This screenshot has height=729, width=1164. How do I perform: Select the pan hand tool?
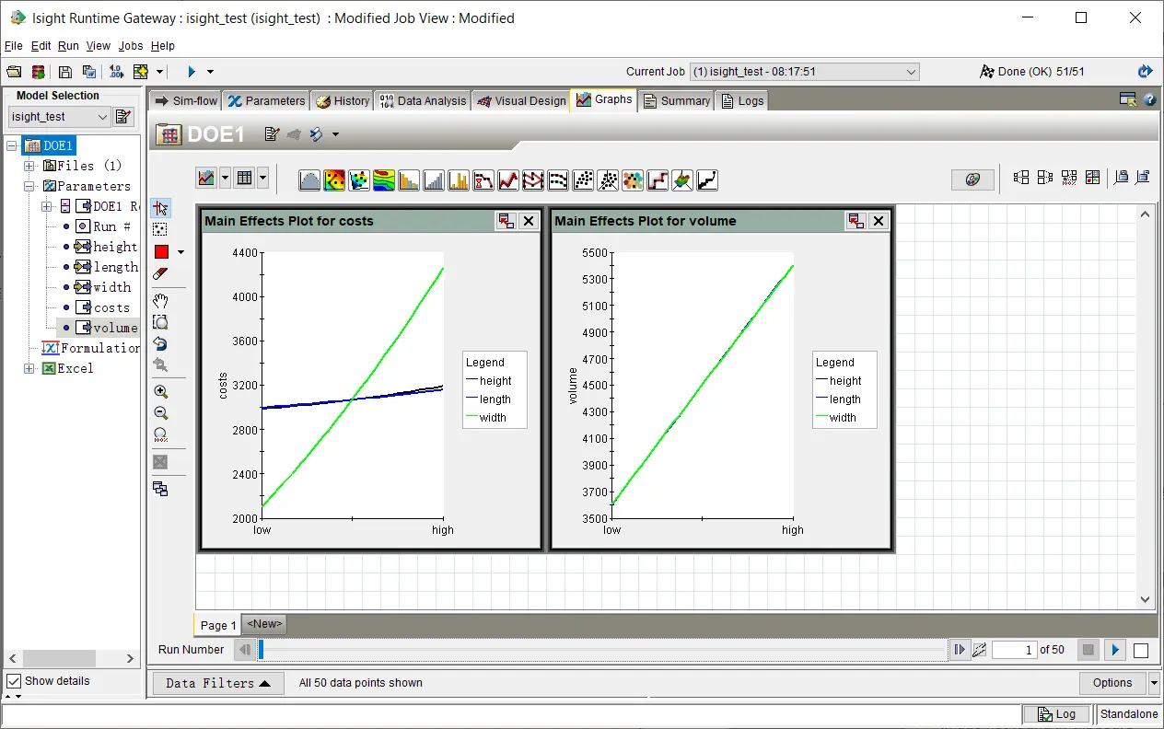click(x=160, y=301)
